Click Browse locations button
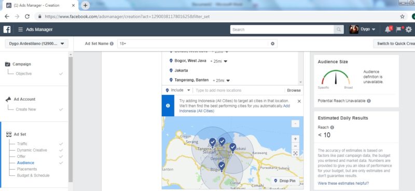415x191 pixels. tap(294, 90)
